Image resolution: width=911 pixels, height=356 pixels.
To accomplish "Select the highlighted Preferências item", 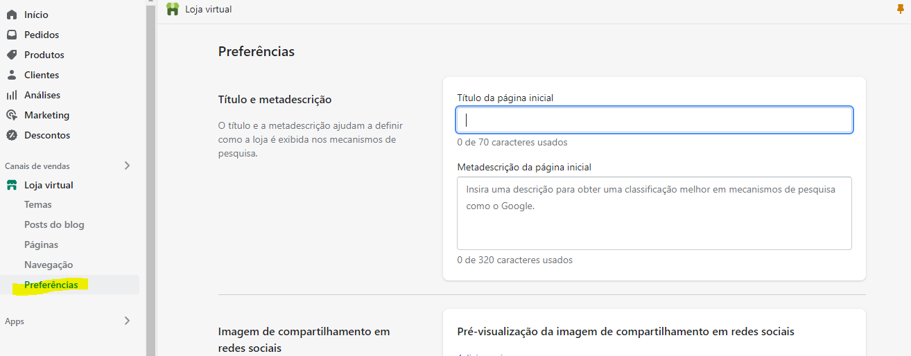I will point(51,285).
